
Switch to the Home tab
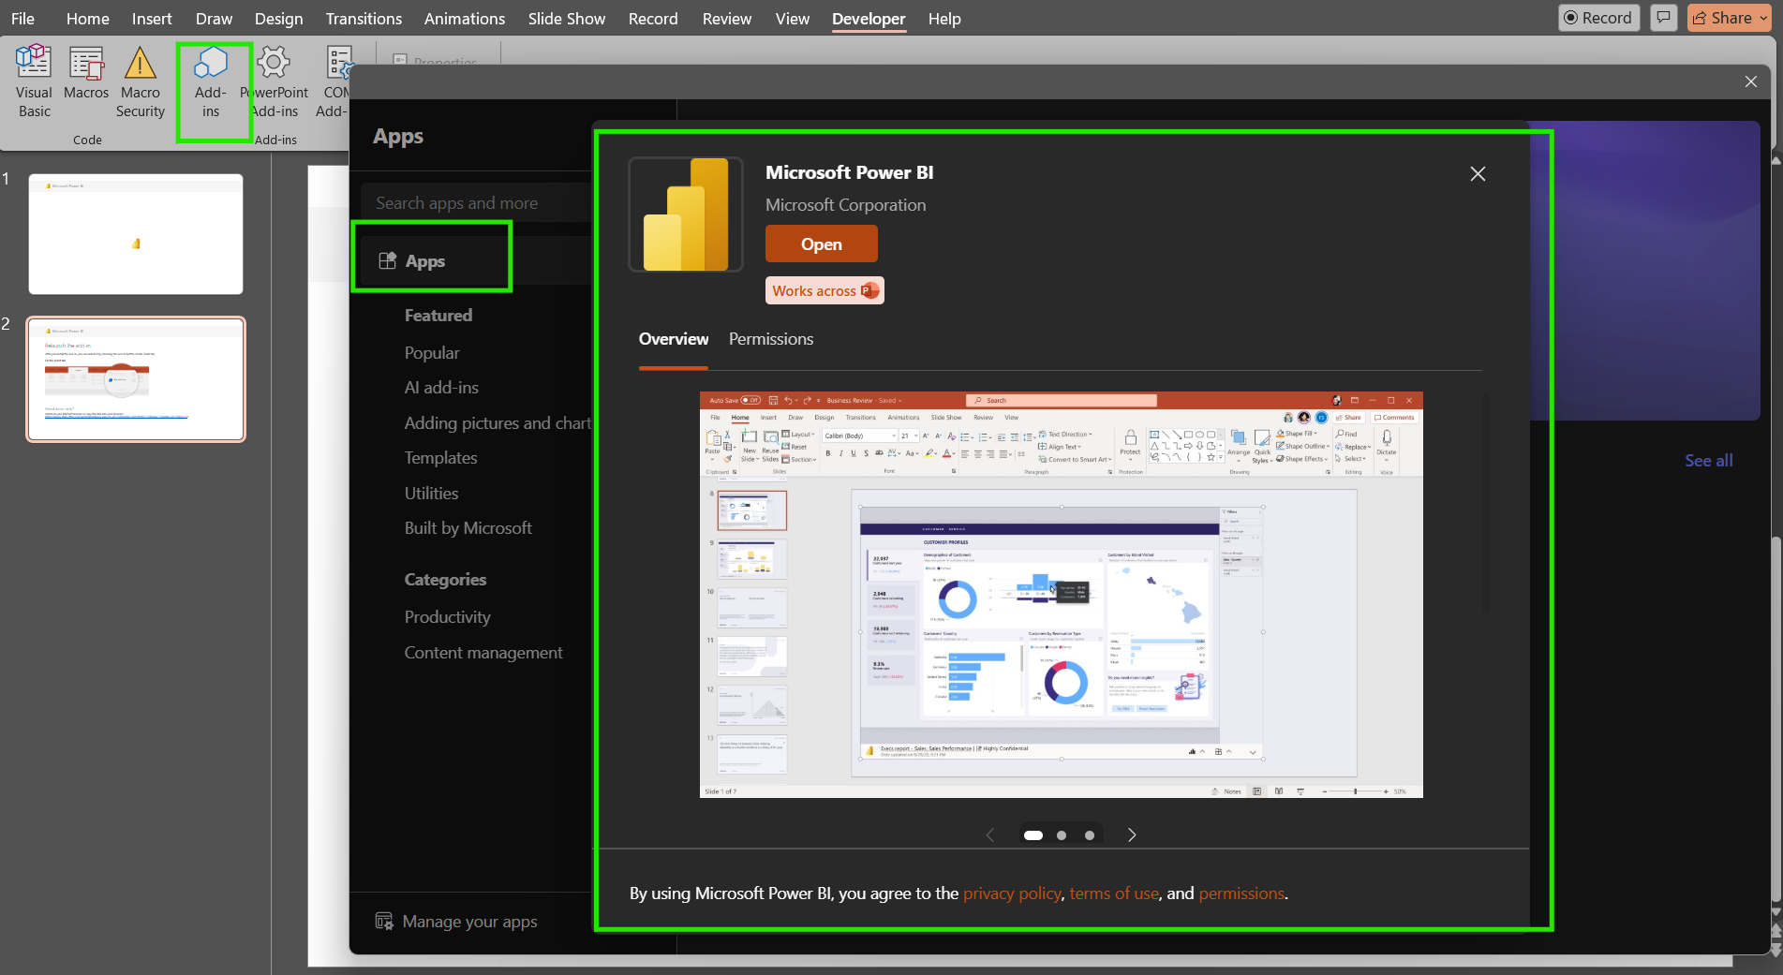pyautogui.click(x=87, y=19)
